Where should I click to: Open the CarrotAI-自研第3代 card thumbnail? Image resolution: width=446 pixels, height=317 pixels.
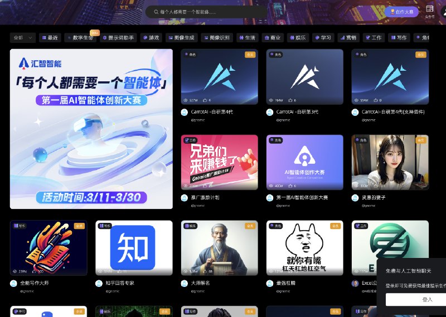pos(304,77)
